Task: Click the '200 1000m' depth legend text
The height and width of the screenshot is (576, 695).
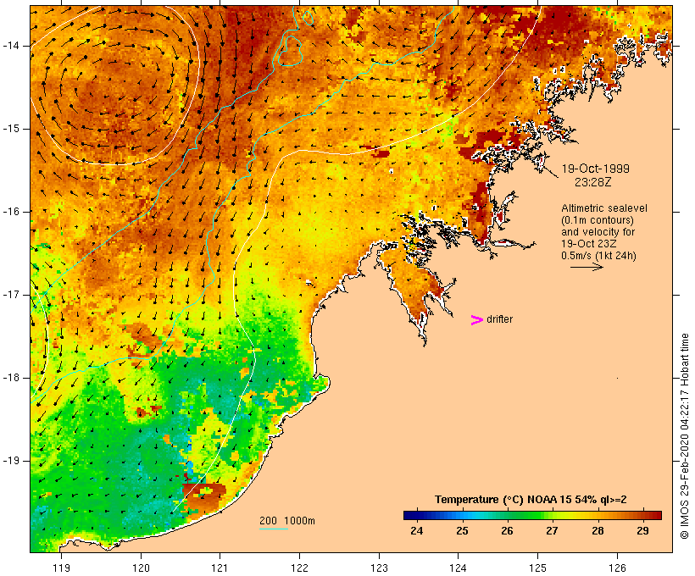Action: 287,521
